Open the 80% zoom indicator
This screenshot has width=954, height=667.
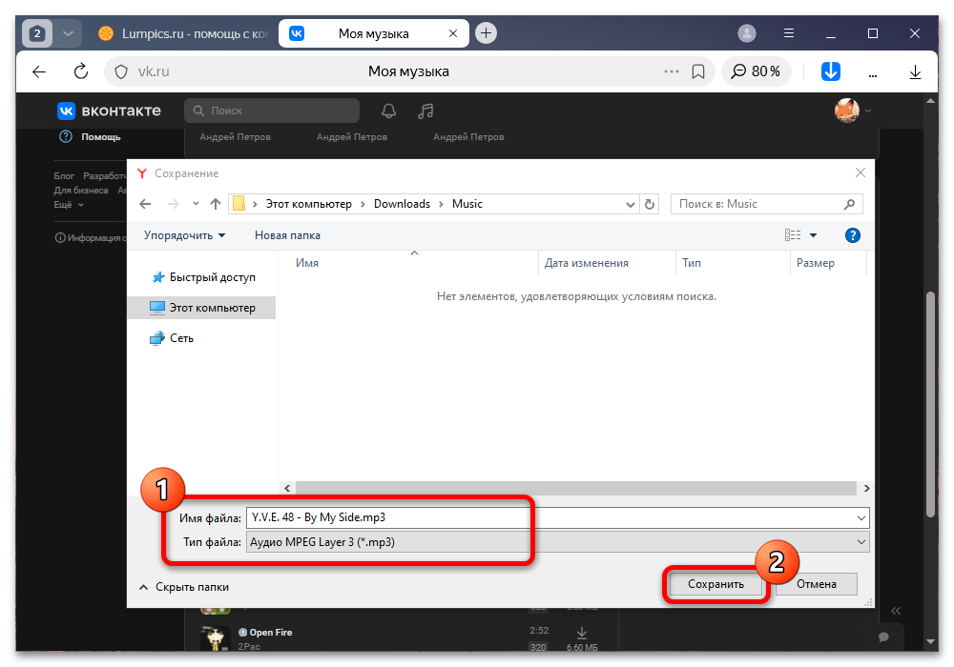pyautogui.click(x=756, y=71)
